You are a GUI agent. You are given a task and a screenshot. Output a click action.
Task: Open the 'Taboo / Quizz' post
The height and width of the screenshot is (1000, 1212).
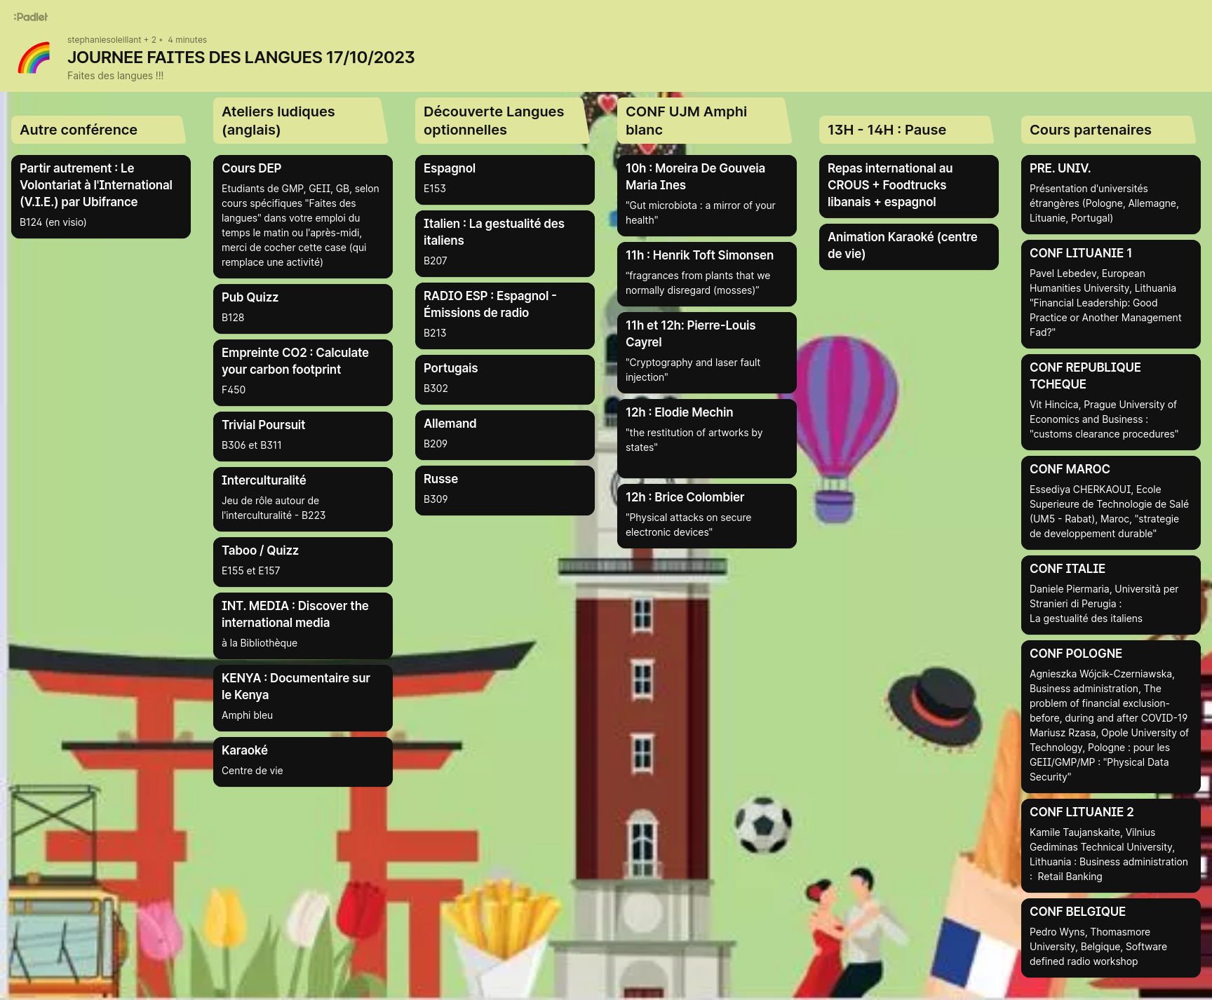(x=303, y=562)
